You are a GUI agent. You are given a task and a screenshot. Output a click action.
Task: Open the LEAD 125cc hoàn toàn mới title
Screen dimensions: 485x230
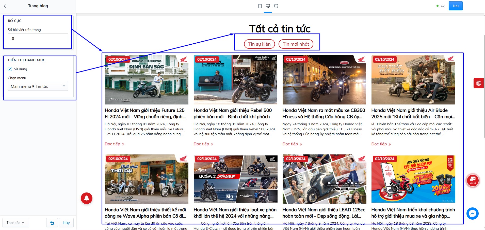[x=324, y=213]
